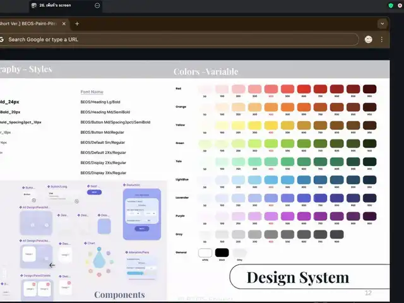404x303 pixels.
Task: Open a new browser tab
Action: click(77, 23)
